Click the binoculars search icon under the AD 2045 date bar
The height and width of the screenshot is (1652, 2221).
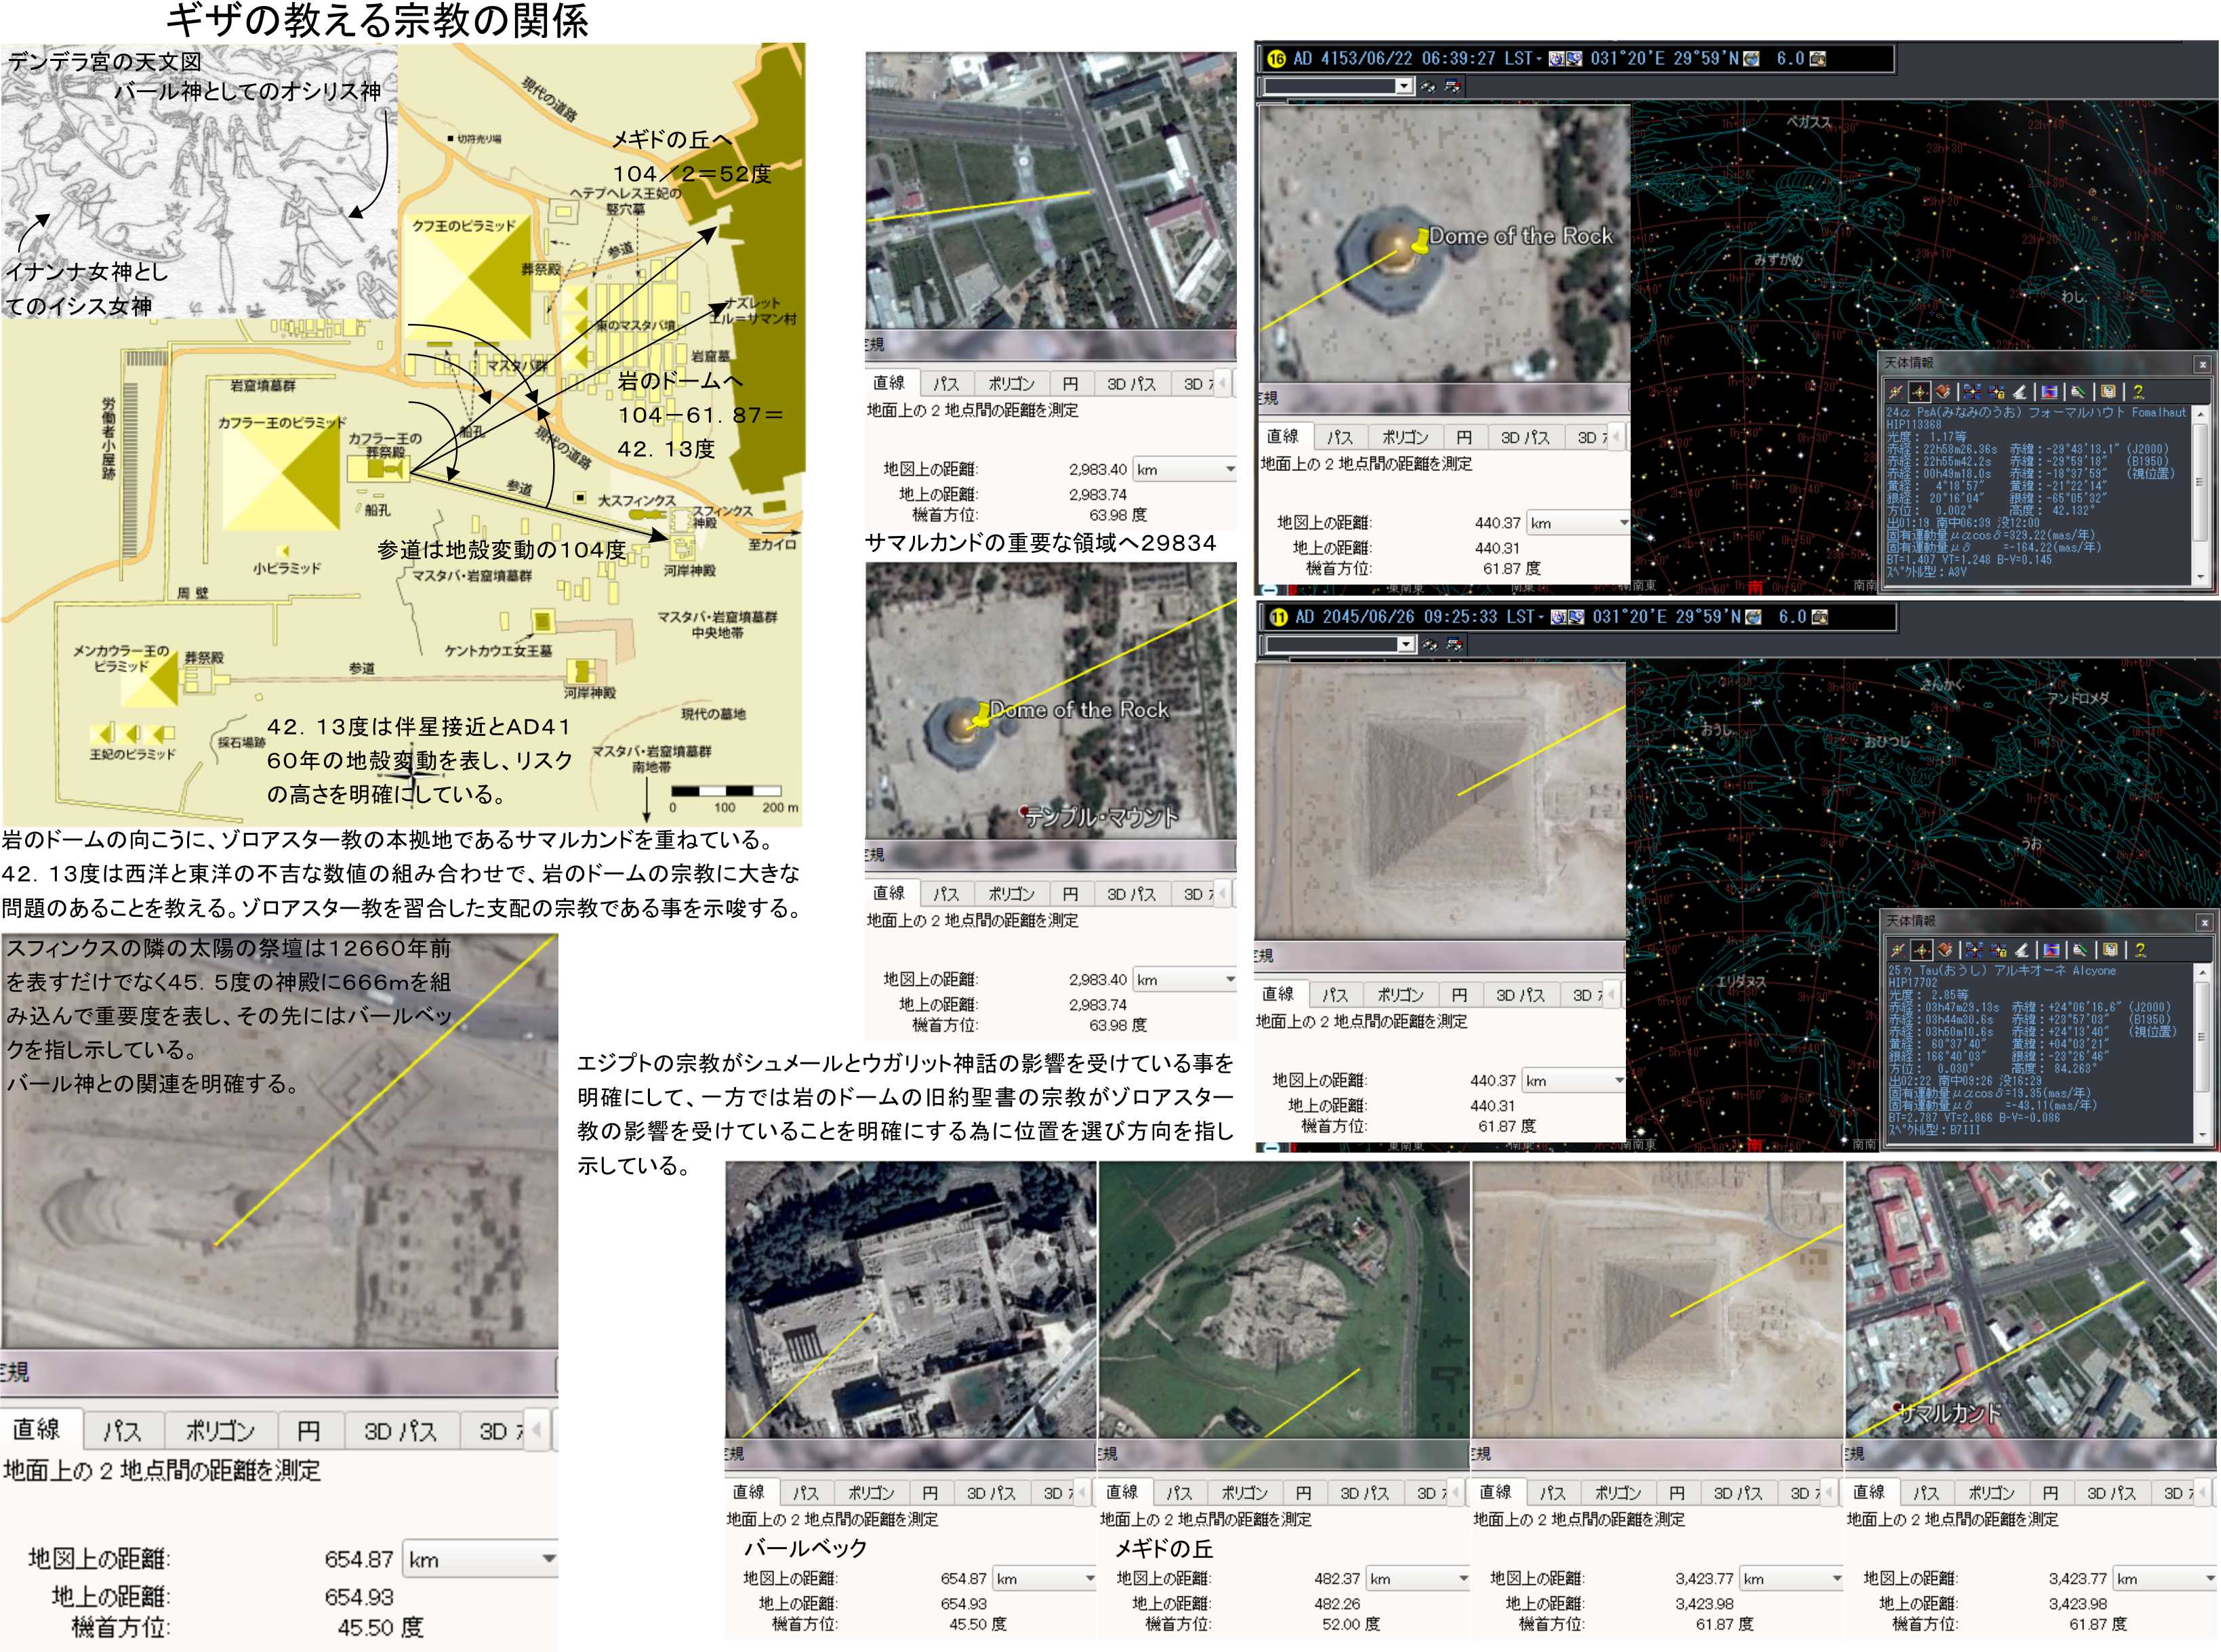pos(1429,645)
